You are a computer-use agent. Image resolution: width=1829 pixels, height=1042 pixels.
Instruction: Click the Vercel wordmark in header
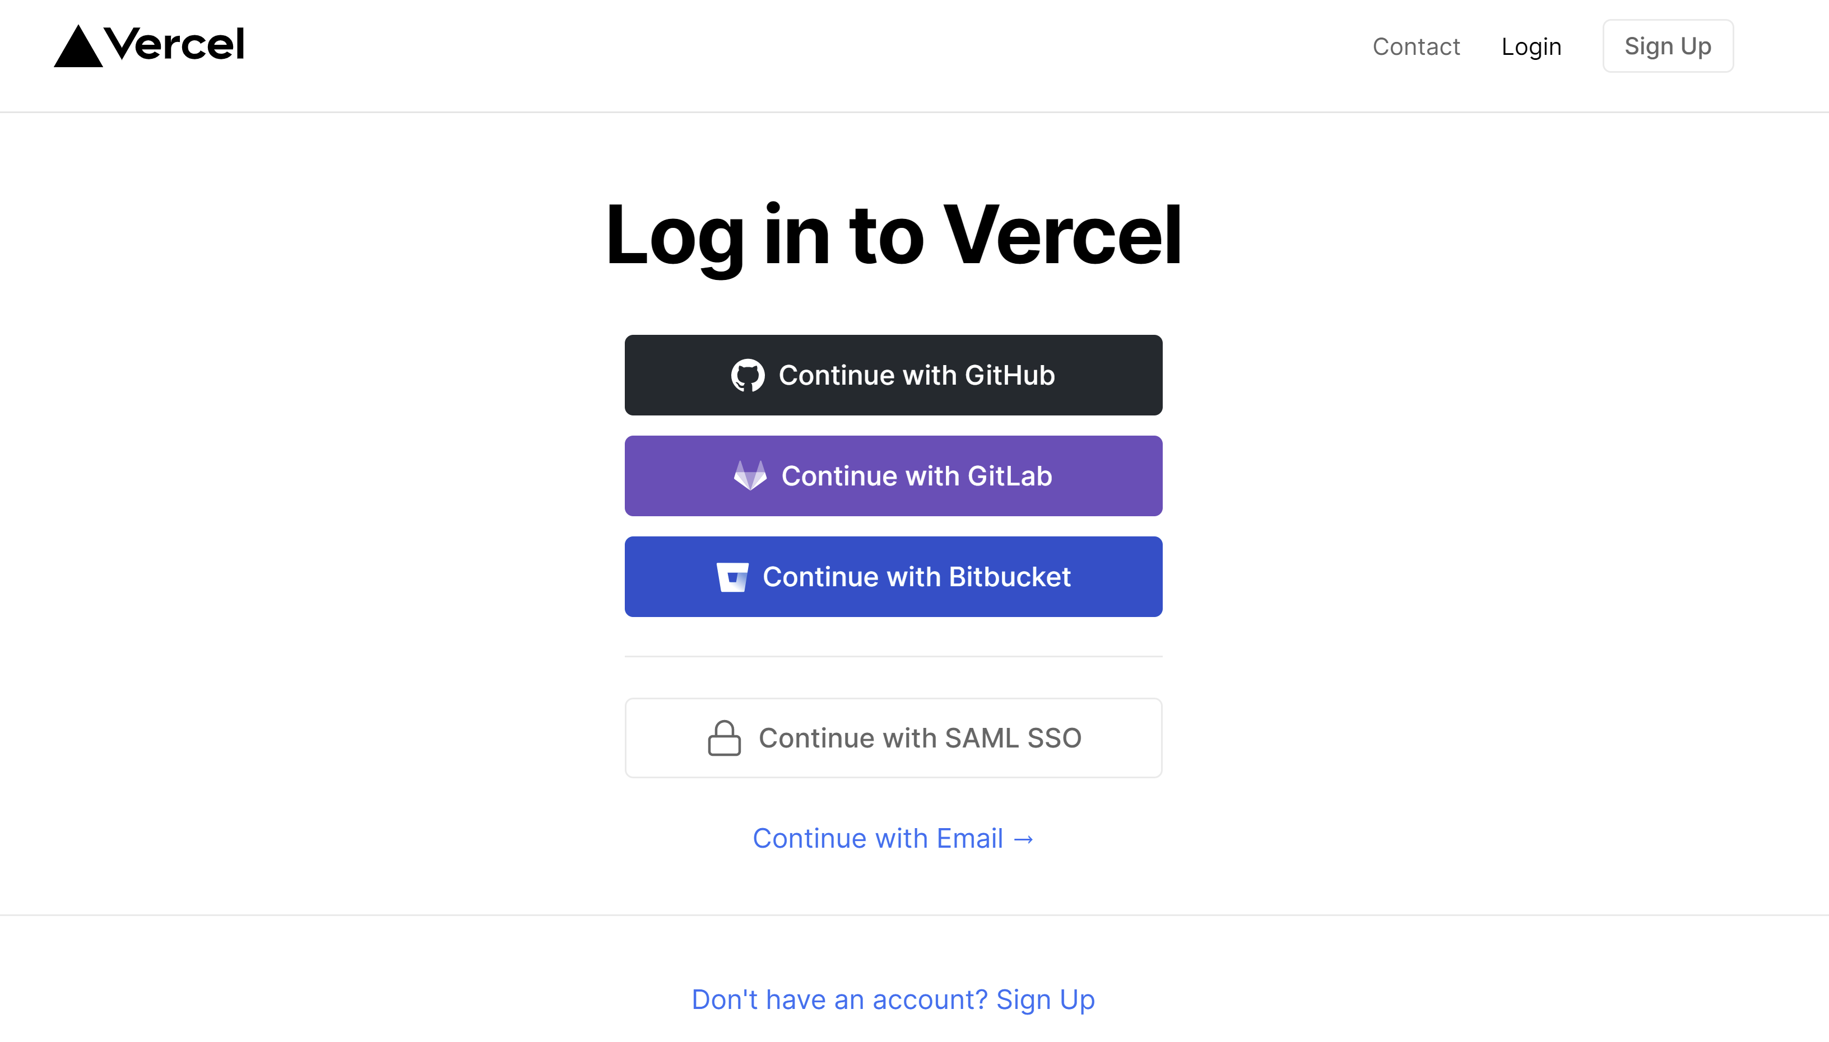point(174,44)
